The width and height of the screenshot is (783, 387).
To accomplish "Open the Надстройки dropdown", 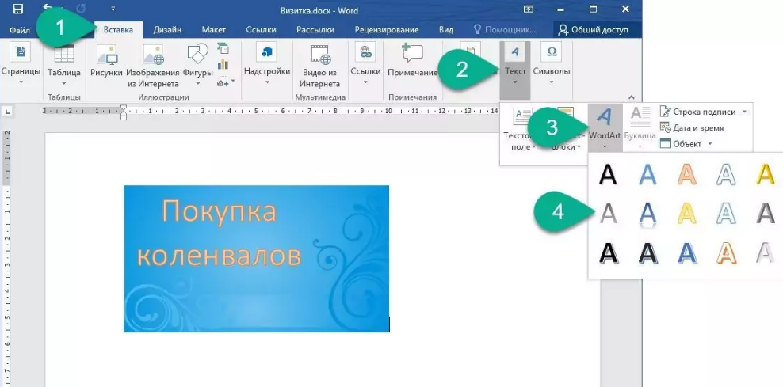I will 266,65.
